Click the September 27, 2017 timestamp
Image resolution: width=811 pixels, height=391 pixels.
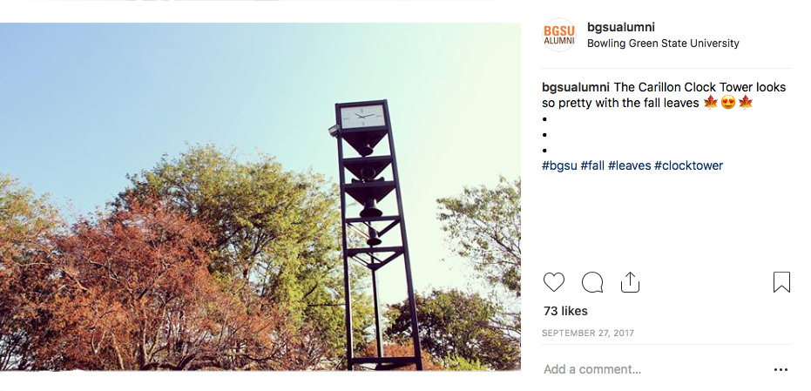coord(588,333)
